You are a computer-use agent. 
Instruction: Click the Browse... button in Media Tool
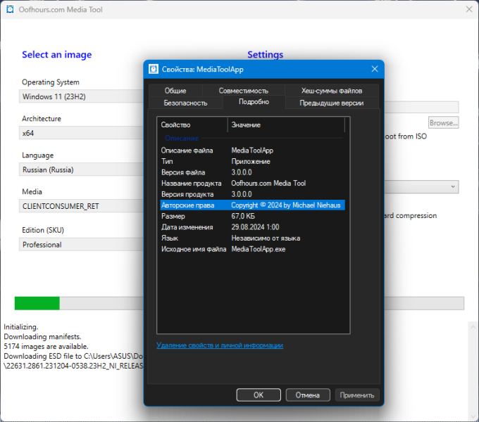[x=443, y=122]
